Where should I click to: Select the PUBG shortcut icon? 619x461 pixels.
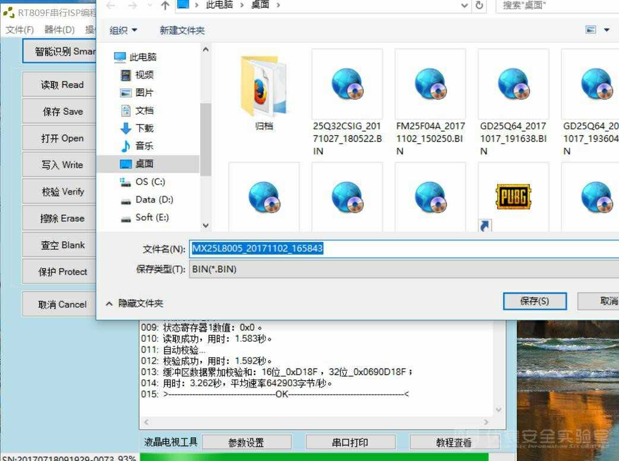(x=513, y=196)
